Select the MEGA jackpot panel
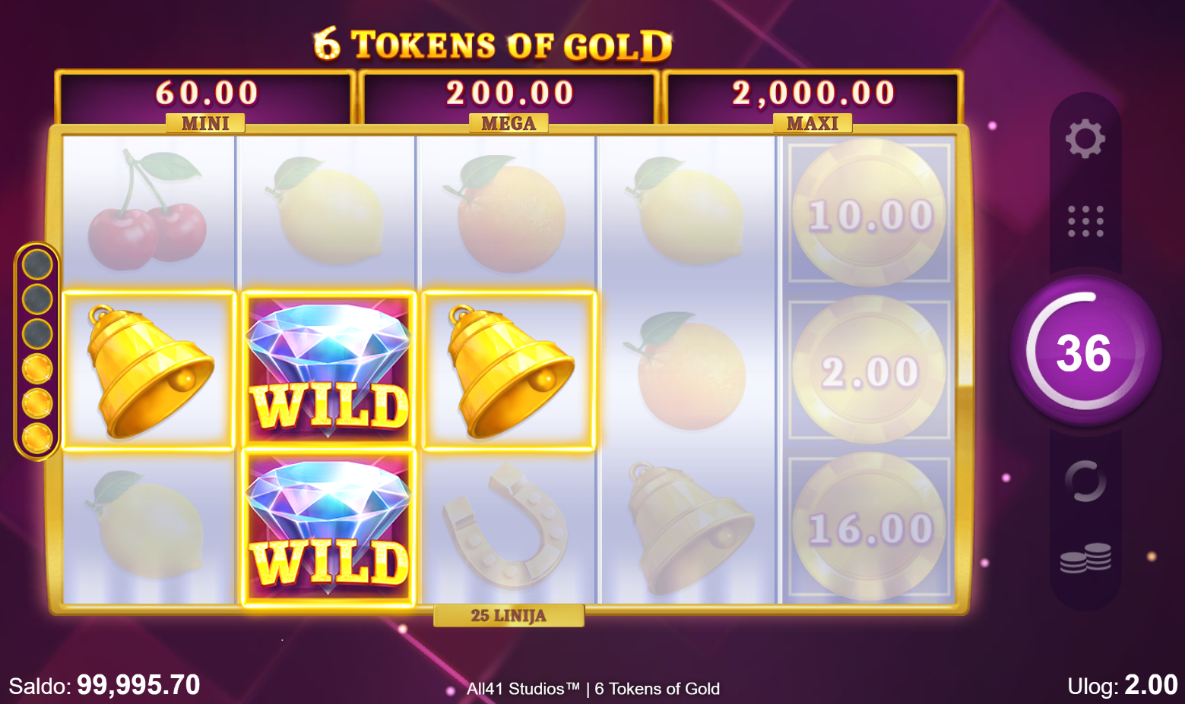 pyautogui.click(x=509, y=99)
